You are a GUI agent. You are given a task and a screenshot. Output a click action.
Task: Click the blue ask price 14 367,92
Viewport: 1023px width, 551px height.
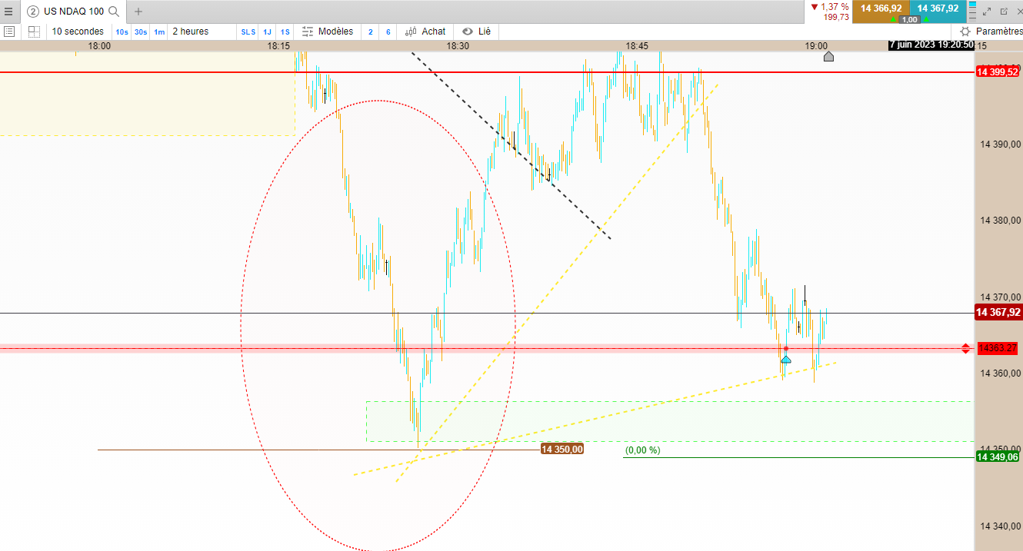(938, 8)
